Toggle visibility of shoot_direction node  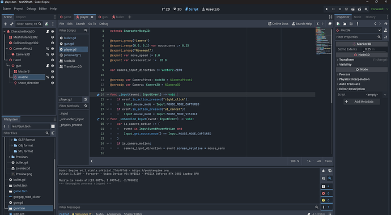click(52, 83)
